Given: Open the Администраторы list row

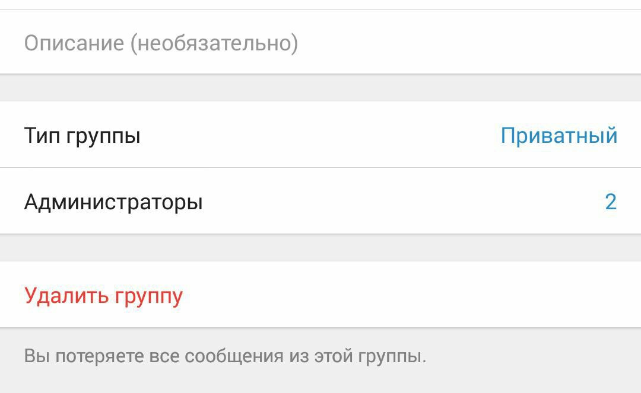Looking at the screenshot, I should tap(320, 202).
